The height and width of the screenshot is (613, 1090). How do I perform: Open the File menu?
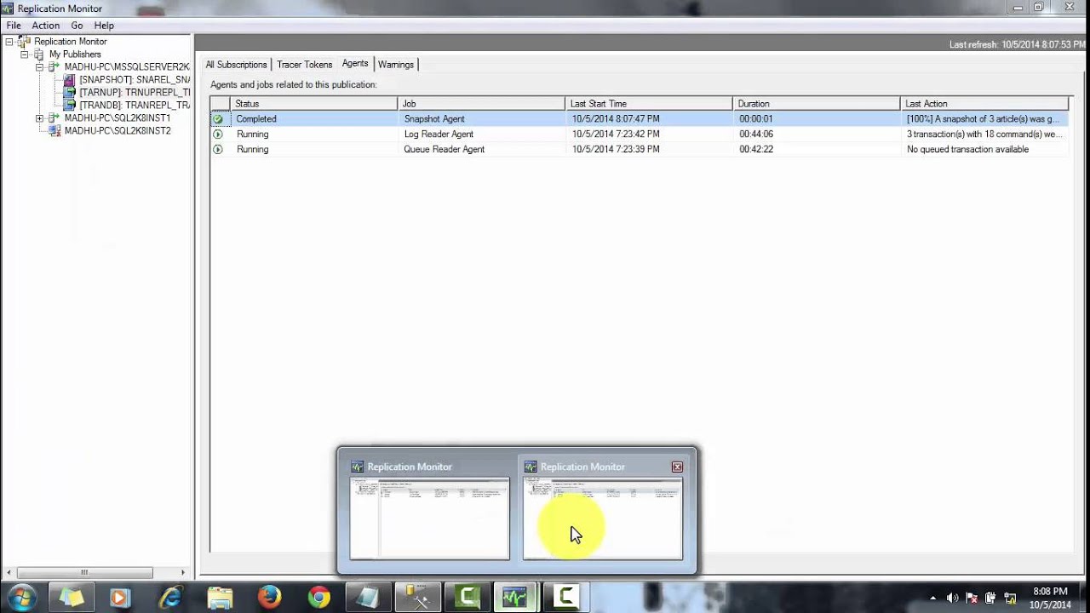tap(14, 26)
